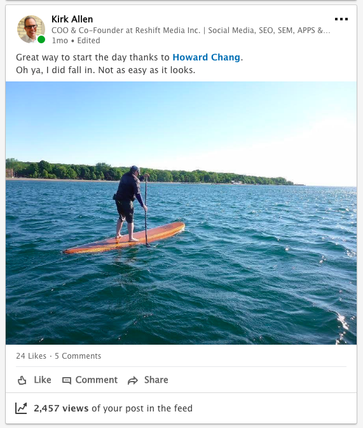Click Kirk Allen's profile photo
The width and height of the screenshot is (363, 428).
coord(31,29)
